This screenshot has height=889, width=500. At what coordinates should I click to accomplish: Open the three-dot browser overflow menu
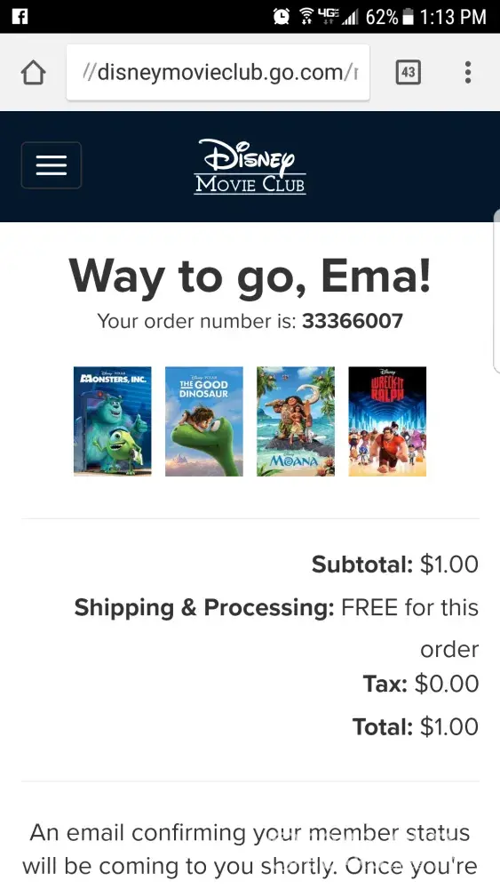tap(468, 73)
